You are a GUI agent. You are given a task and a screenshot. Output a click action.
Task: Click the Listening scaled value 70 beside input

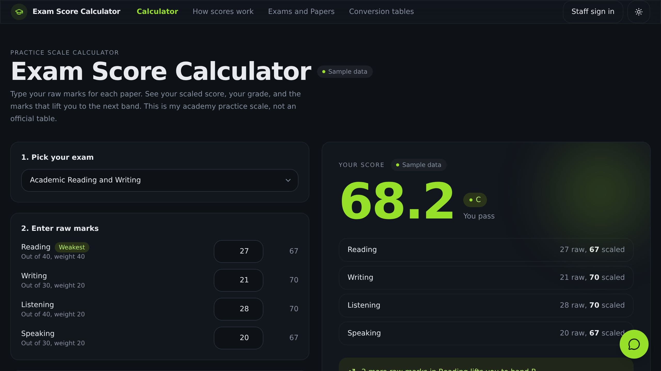tap(294, 309)
